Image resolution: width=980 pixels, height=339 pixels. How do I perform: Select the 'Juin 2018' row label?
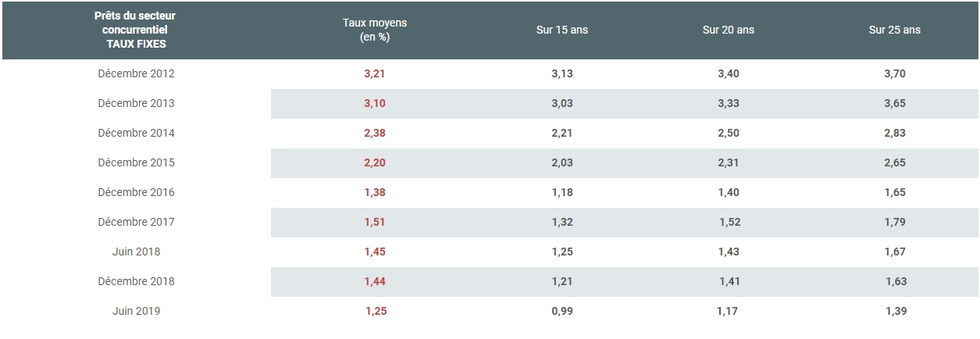pos(137,252)
